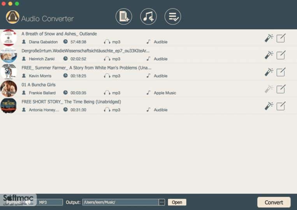Click duration 00:18:25
The height and width of the screenshot is (210, 297).
click(x=78, y=76)
